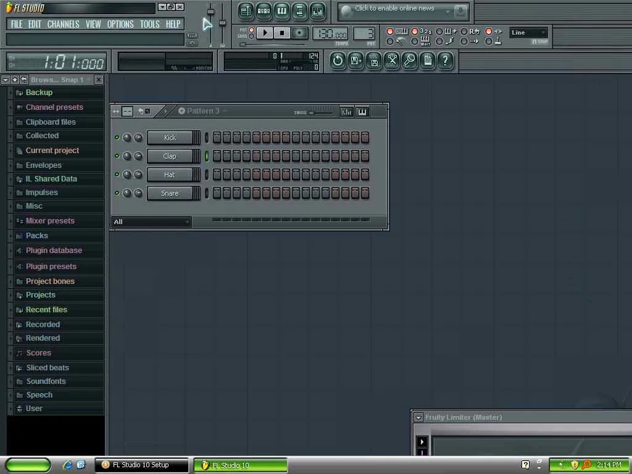
Task: Open the Browser Snap 1 snapshot dropdown
Action: pyautogui.click(x=60, y=80)
